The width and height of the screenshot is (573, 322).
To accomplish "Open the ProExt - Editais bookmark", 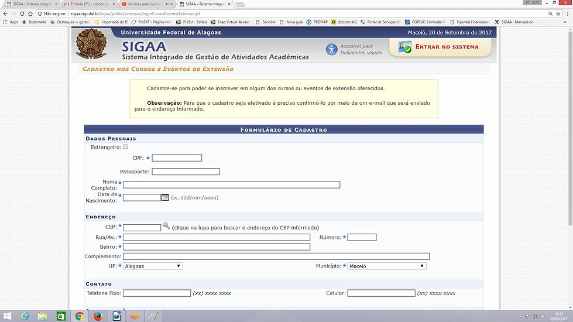I will 191,22.
